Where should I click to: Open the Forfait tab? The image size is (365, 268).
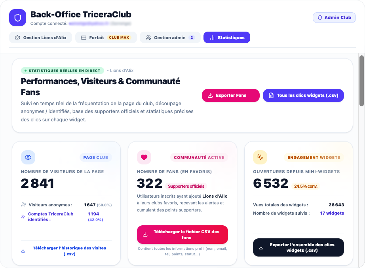106,38
